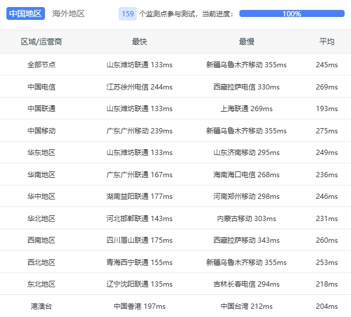This screenshot has height=317, width=351.
Task: Click the 260ms average value
Action: [327, 240]
